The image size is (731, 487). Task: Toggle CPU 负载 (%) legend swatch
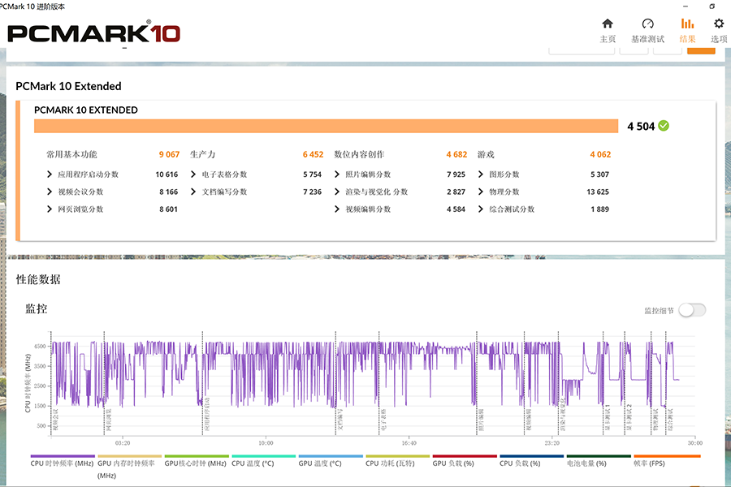click(x=532, y=456)
